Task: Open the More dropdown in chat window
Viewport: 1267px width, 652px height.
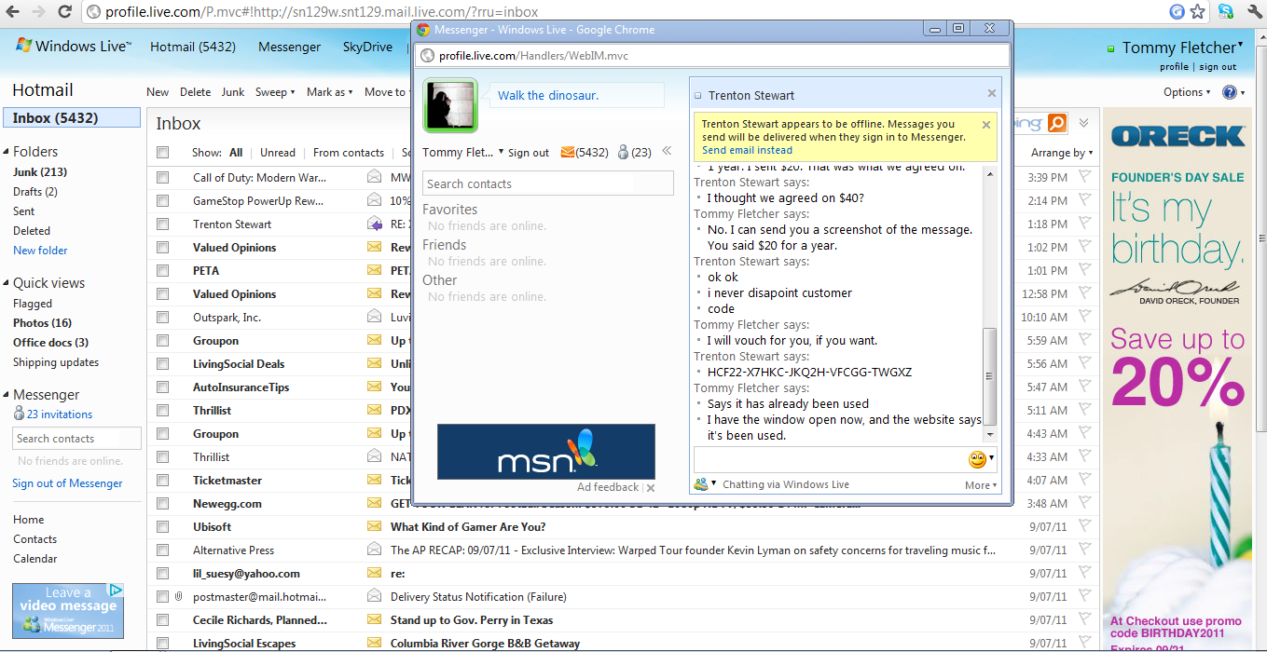Action: [981, 484]
